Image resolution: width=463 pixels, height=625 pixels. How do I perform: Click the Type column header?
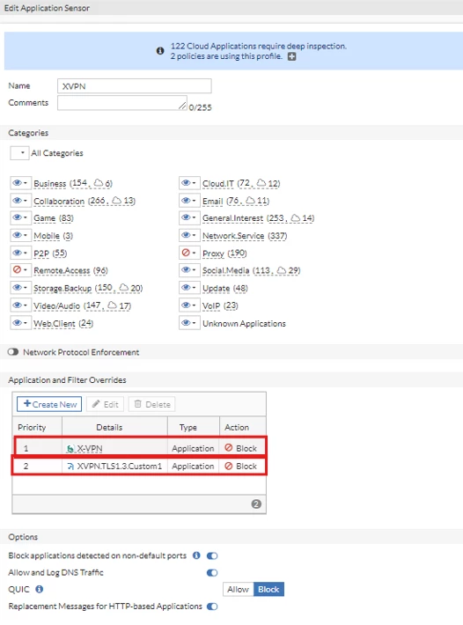[x=194, y=427]
